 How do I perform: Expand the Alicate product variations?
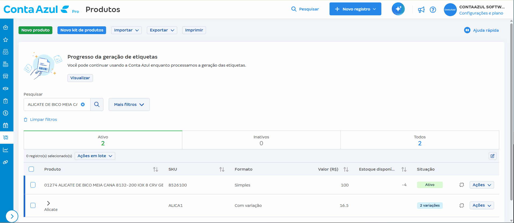tap(48, 203)
